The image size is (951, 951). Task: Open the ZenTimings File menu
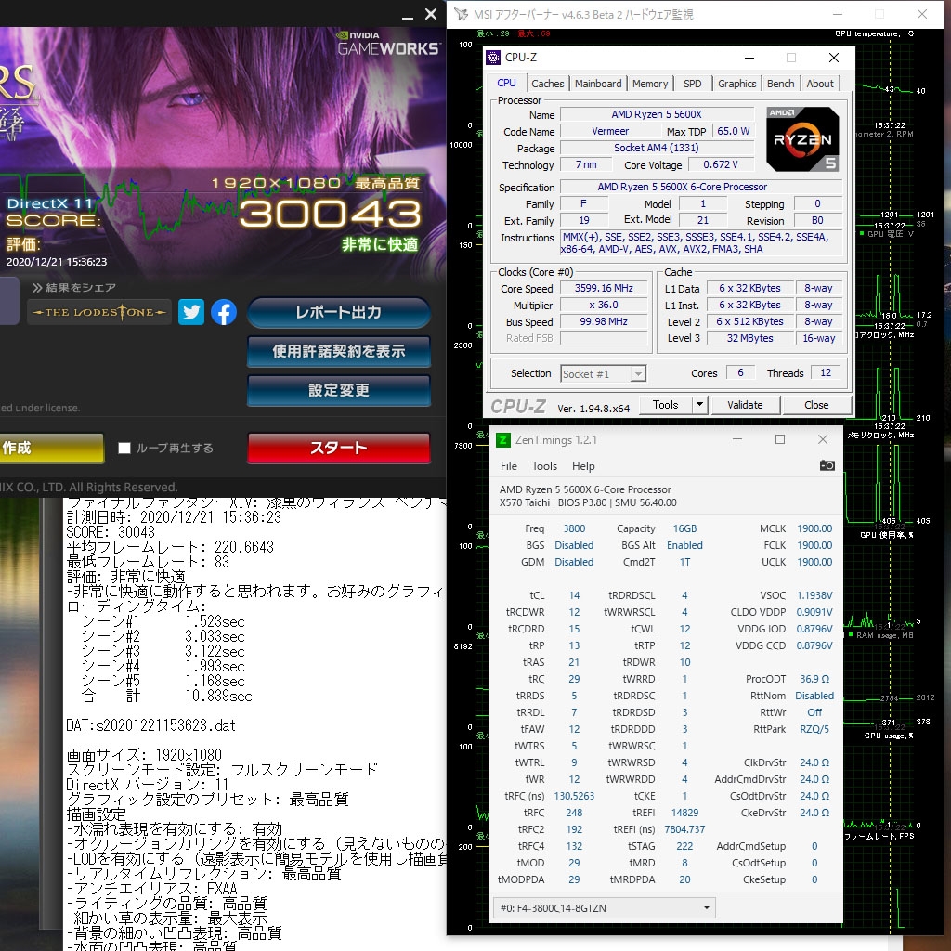(x=508, y=466)
